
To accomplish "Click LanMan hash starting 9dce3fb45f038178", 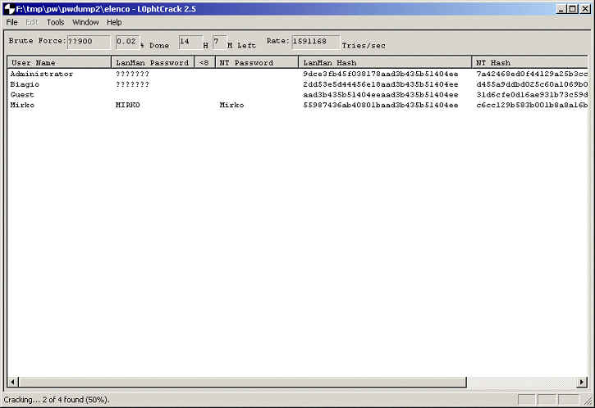I will [x=381, y=74].
